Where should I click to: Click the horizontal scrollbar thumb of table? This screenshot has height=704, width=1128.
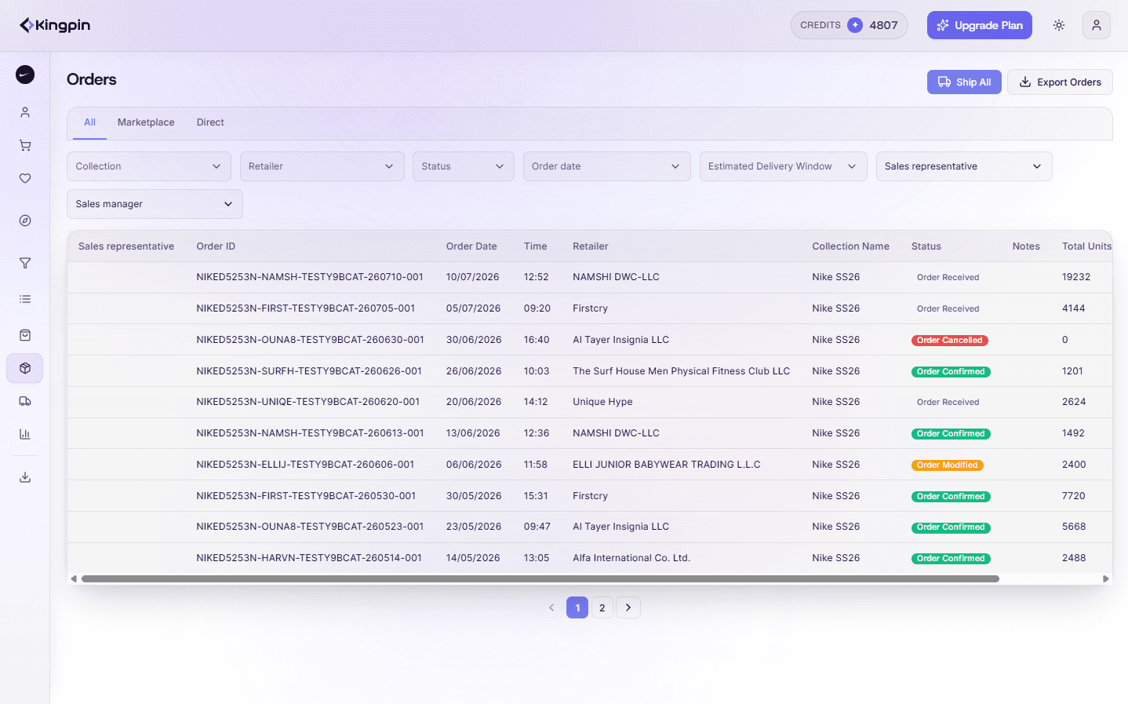point(540,579)
